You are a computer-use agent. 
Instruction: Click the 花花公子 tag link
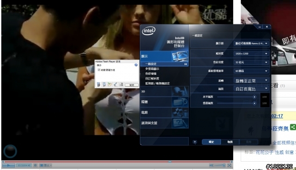[264, 152]
